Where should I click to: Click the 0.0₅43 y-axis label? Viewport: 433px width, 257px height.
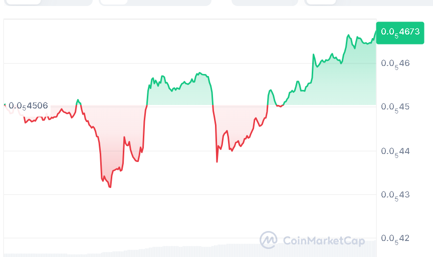pos(395,194)
